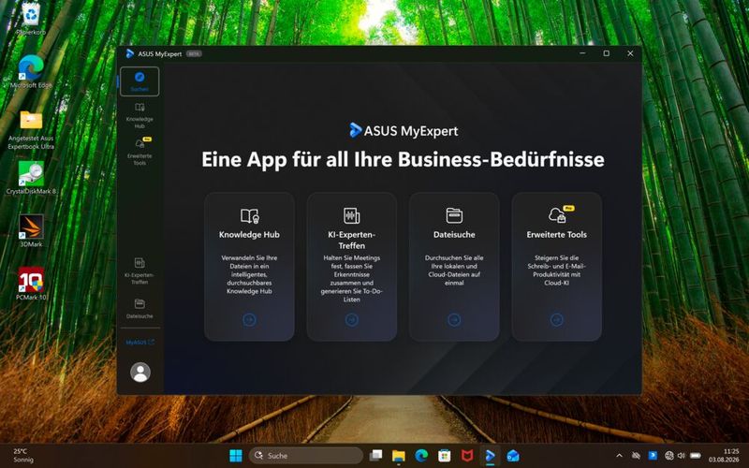The height and width of the screenshot is (468, 749).
Task: Open the Windows Start menu
Action: click(x=236, y=456)
